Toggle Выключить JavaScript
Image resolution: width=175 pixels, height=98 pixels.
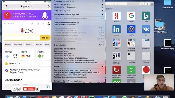pyautogui.click(x=78, y=53)
